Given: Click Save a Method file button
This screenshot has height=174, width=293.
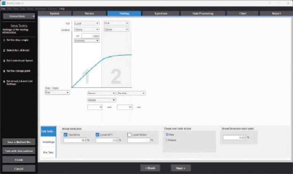Looking at the screenshot, I should tap(19, 142).
